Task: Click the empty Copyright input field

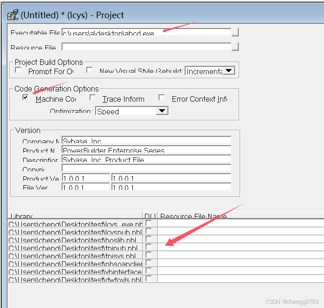Action: coord(146,168)
